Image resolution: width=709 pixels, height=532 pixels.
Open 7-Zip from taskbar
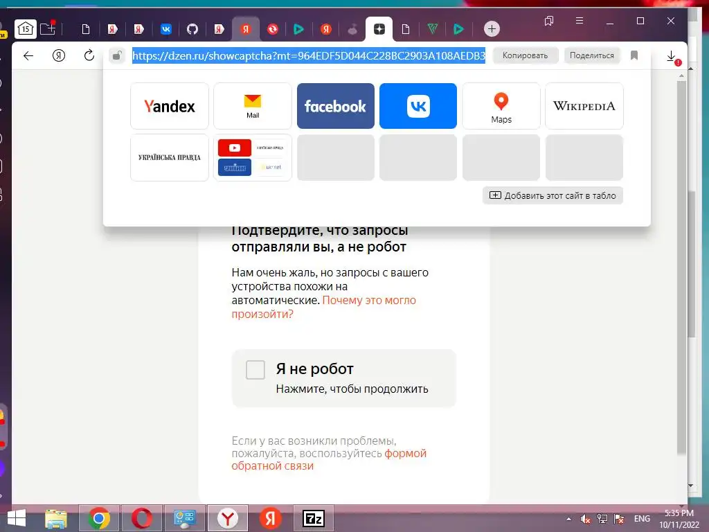(x=314, y=518)
